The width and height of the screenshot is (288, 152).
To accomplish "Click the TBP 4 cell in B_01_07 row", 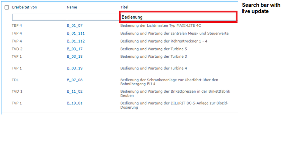I will coord(17,25).
